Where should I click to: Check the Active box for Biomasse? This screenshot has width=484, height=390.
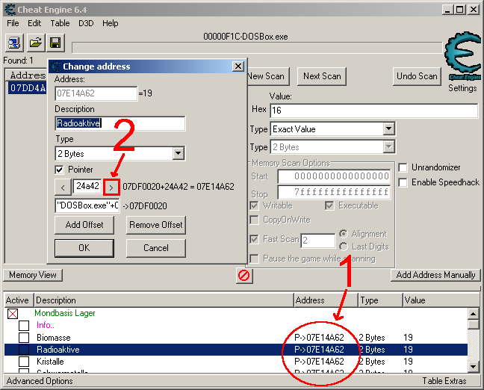pos(24,338)
